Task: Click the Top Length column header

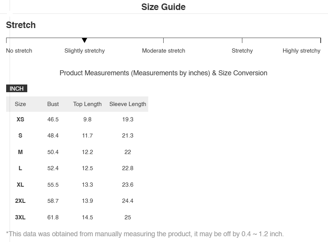Action: point(88,104)
